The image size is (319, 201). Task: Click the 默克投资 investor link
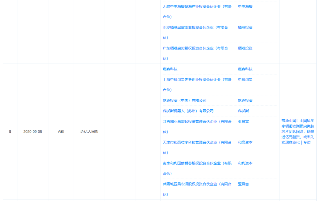pos(245,100)
